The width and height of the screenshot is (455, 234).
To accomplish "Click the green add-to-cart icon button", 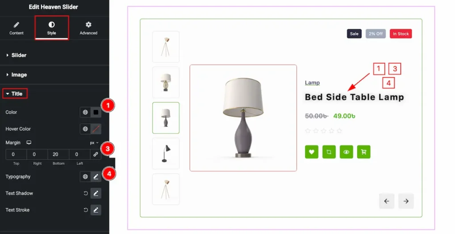I will [x=363, y=152].
